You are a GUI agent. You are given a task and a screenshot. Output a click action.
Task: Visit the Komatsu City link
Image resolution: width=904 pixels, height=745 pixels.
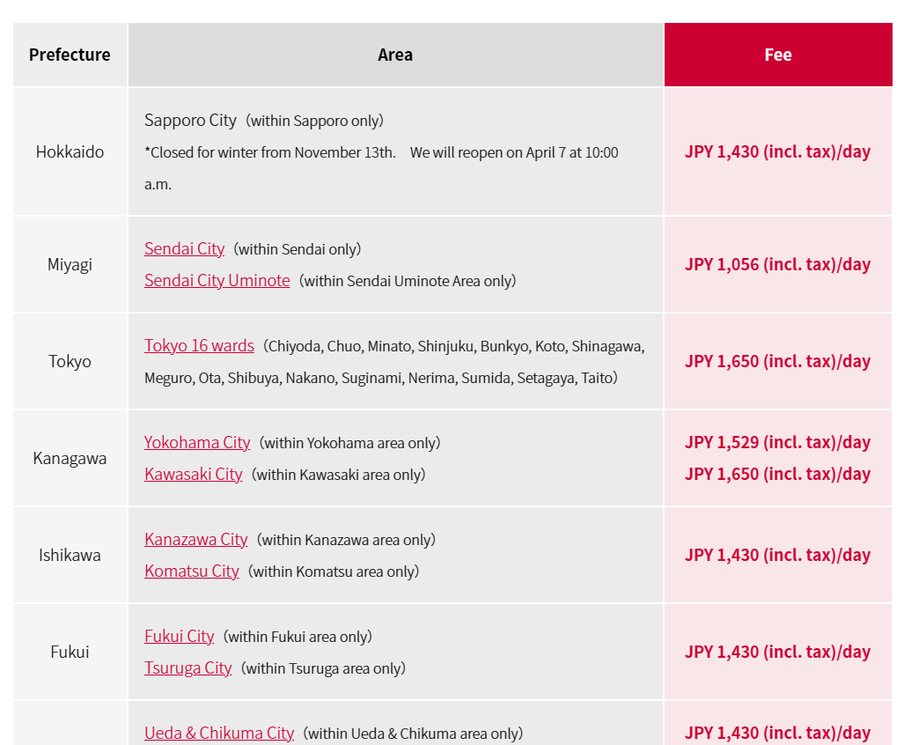click(x=191, y=571)
